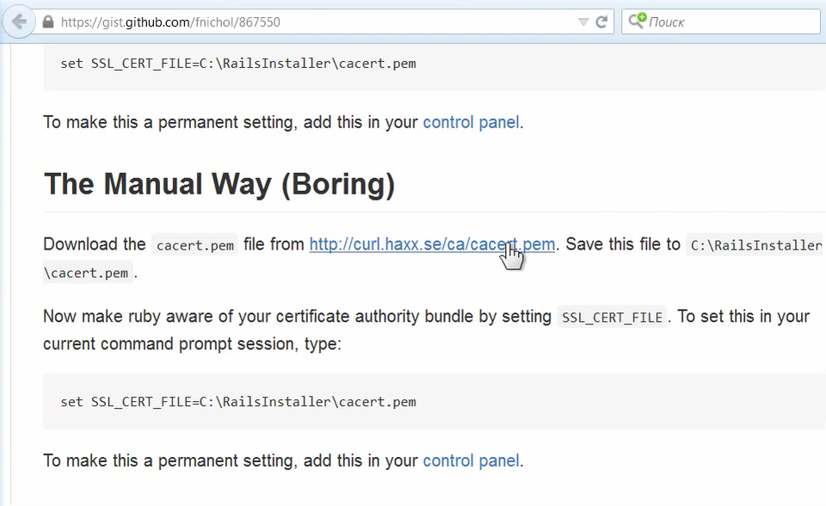This screenshot has width=826, height=506.
Task: Click the browser back arrow button
Action: (x=18, y=22)
